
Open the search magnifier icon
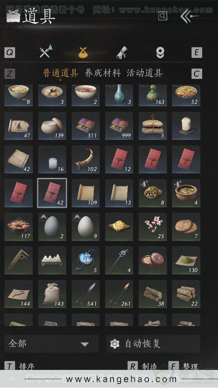pos(163,16)
